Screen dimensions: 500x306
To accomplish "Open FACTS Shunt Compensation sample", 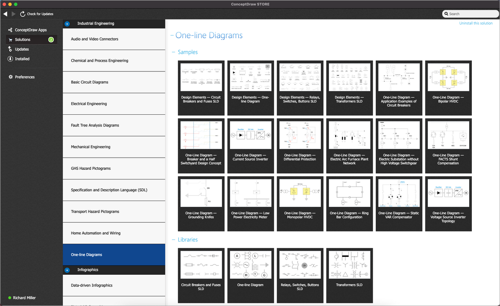I will [x=448, y=146].
